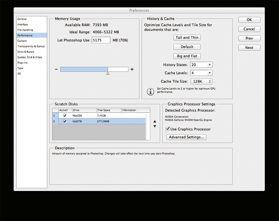
Task: Click the Let Photoshop Use input field
Action: 101,40
